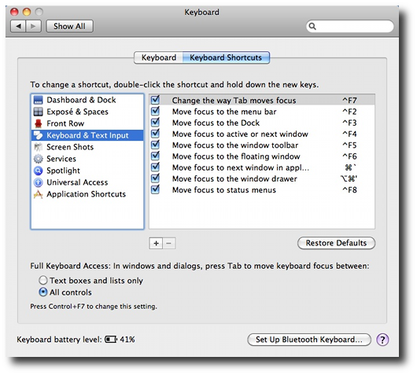
Task: Click the Front Row red chair icon
Action: pos(39,123)
